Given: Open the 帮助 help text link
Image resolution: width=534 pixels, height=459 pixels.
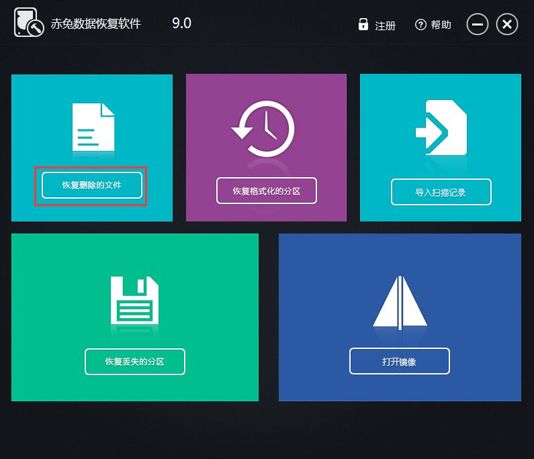Looking at the screenshot, I should point(441,25).
